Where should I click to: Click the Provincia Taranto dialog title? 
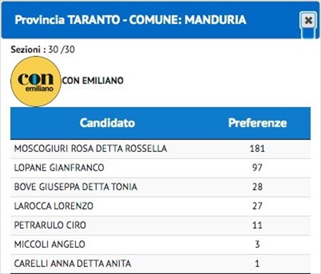130,20
